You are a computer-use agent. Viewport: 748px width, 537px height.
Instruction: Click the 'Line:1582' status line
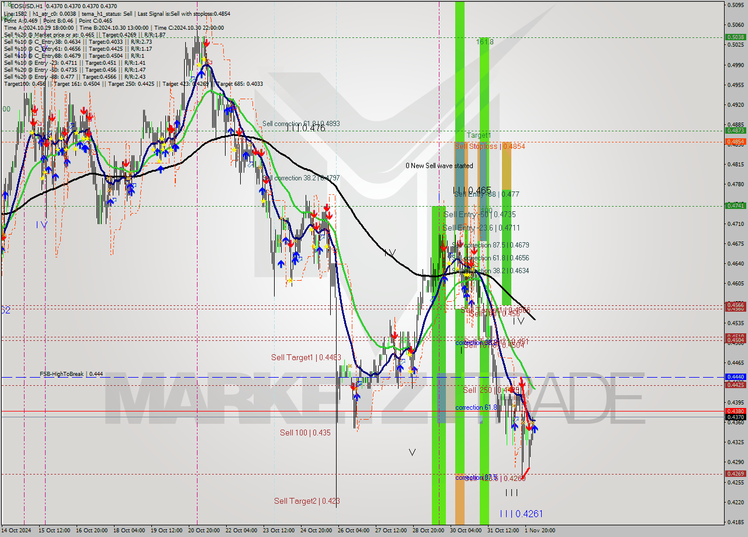pos(117,13)
